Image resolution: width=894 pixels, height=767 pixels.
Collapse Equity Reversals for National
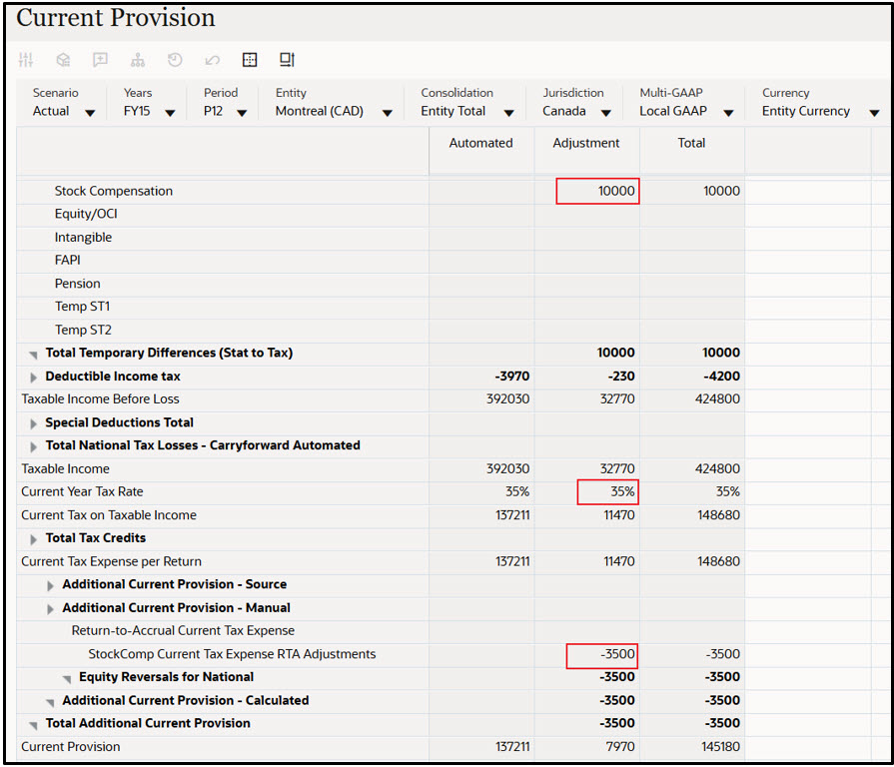point(67,679)
